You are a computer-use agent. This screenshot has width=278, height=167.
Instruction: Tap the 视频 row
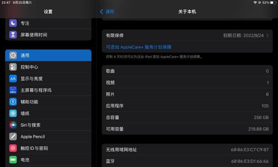(187, 83)
